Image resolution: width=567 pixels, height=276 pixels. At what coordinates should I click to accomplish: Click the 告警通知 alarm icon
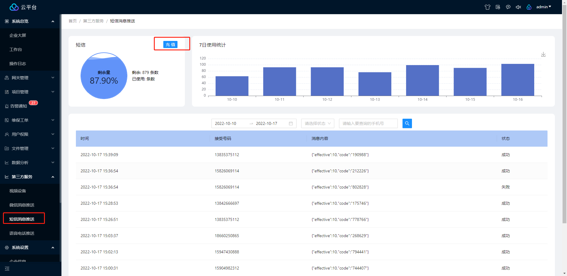click(7, 106)
